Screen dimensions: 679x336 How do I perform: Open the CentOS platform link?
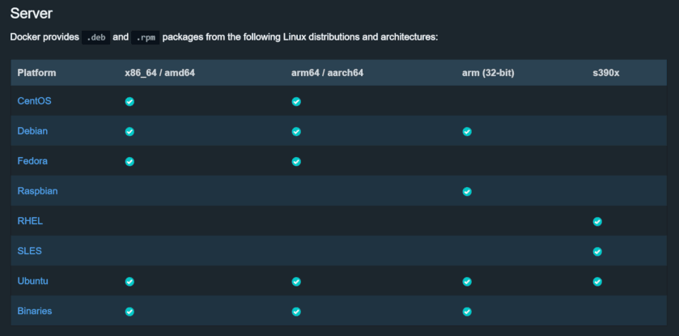[35, 100]
